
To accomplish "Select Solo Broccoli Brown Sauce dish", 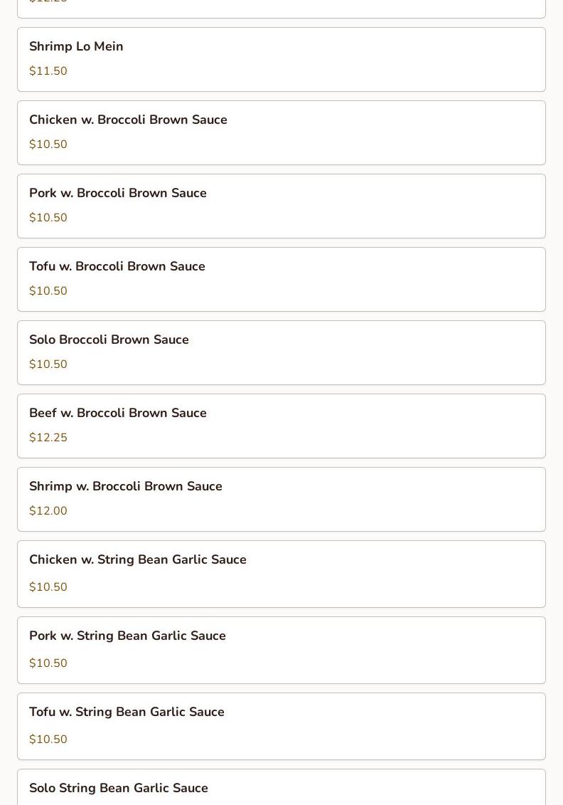I will (109, 340).
